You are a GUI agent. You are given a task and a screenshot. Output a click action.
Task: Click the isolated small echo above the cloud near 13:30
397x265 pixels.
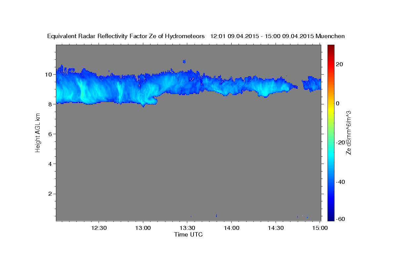click(184, 61)
